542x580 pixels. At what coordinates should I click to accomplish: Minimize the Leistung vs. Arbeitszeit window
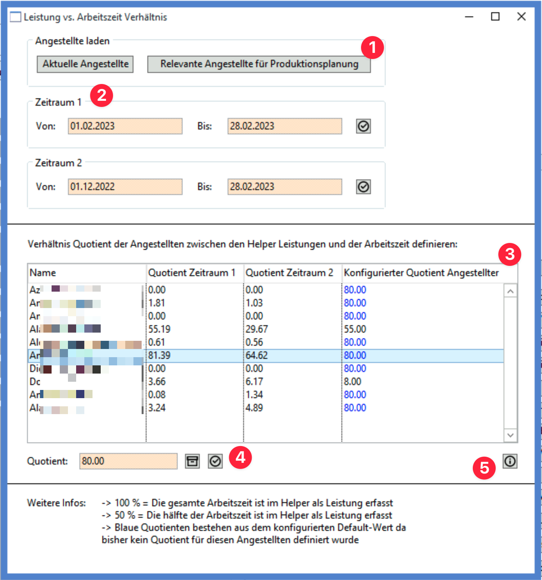coord(469,17)
